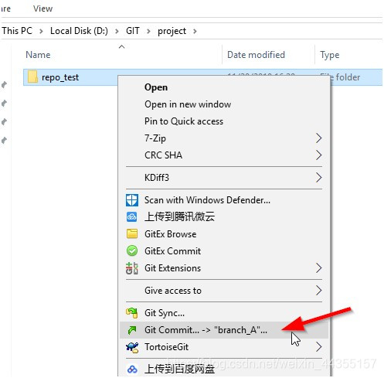Navigate to project folder breadcrumb

172,31
